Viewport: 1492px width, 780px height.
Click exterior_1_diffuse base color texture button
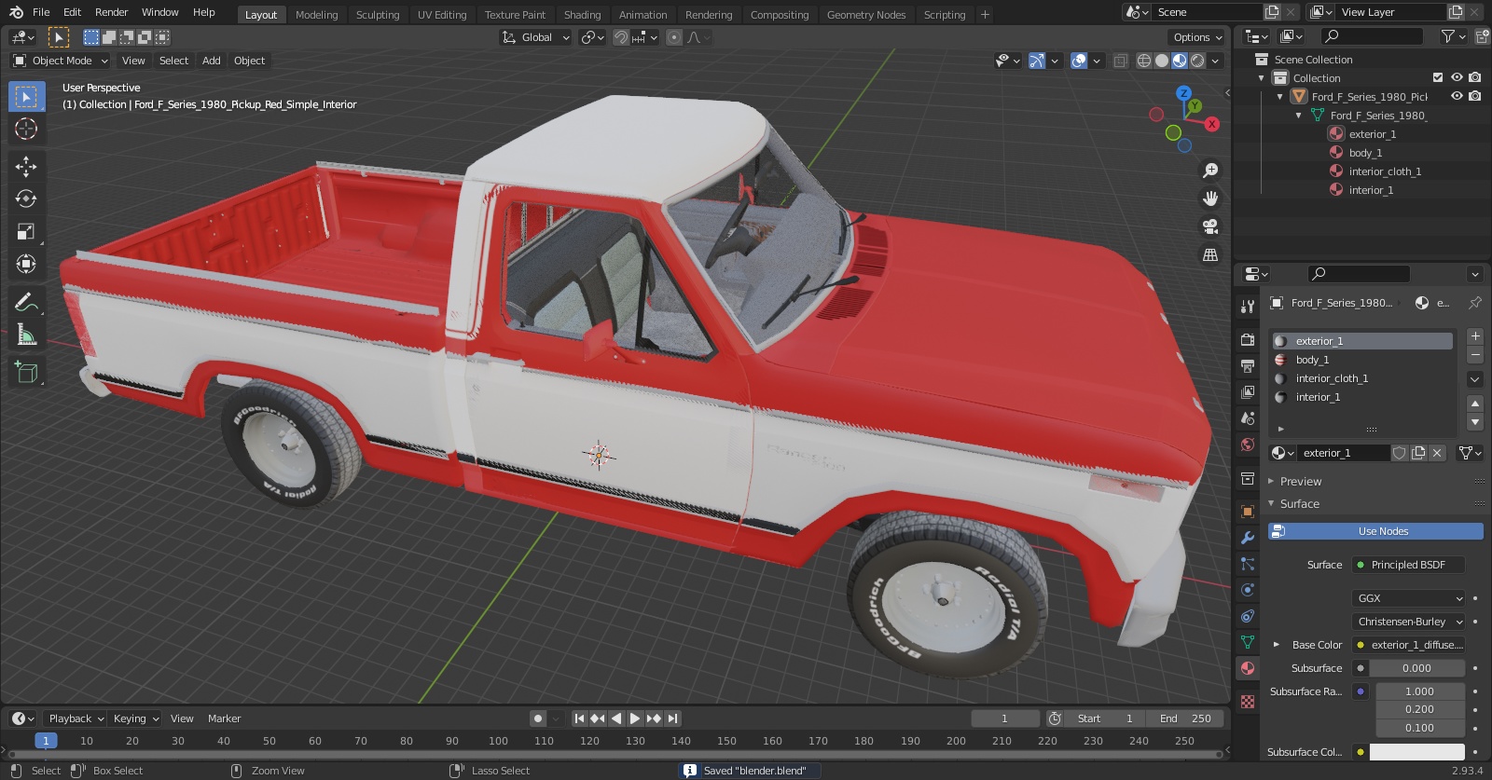[1408, 645]
